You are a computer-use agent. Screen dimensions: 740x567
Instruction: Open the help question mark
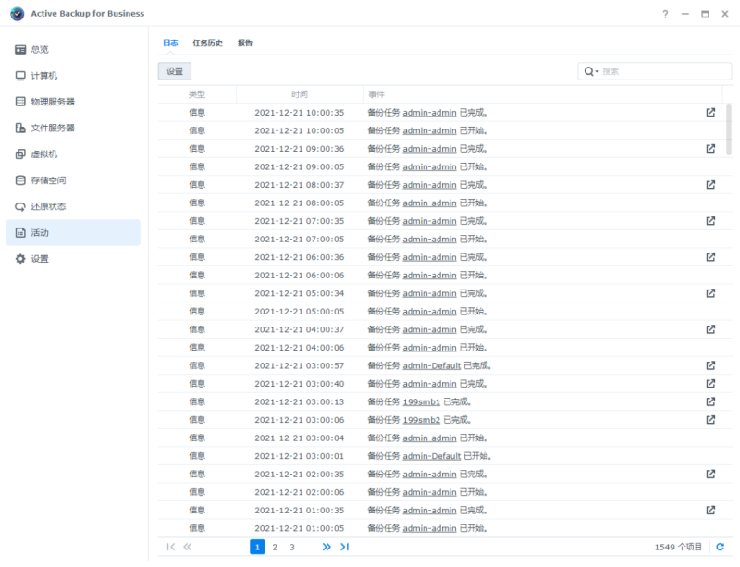665,14
